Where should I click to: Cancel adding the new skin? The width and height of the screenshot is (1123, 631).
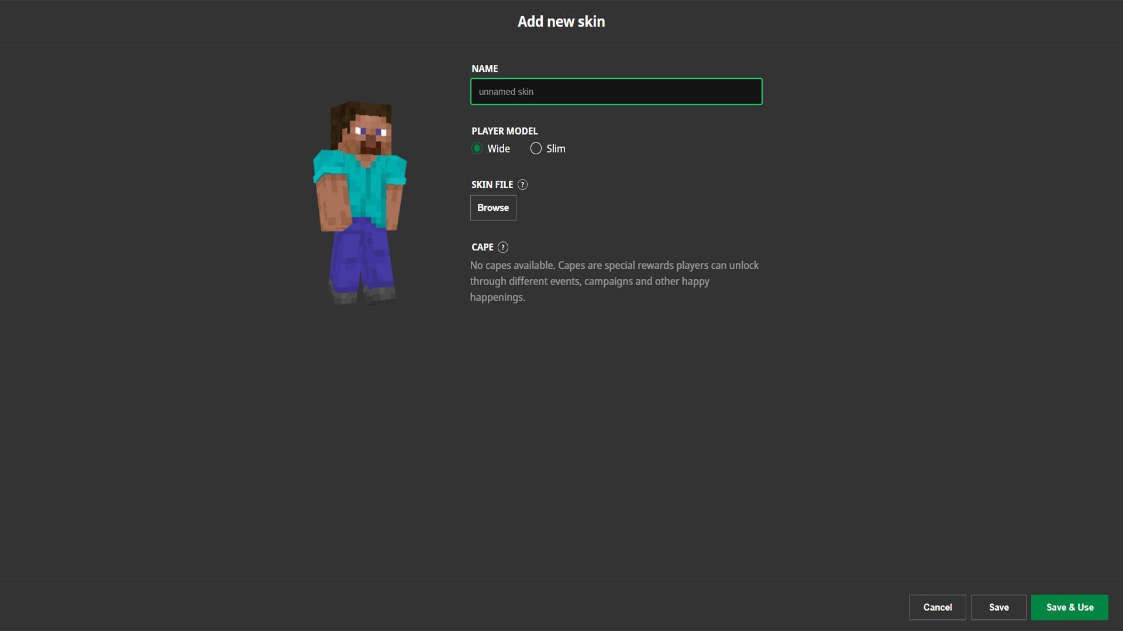tap(938, 607)
